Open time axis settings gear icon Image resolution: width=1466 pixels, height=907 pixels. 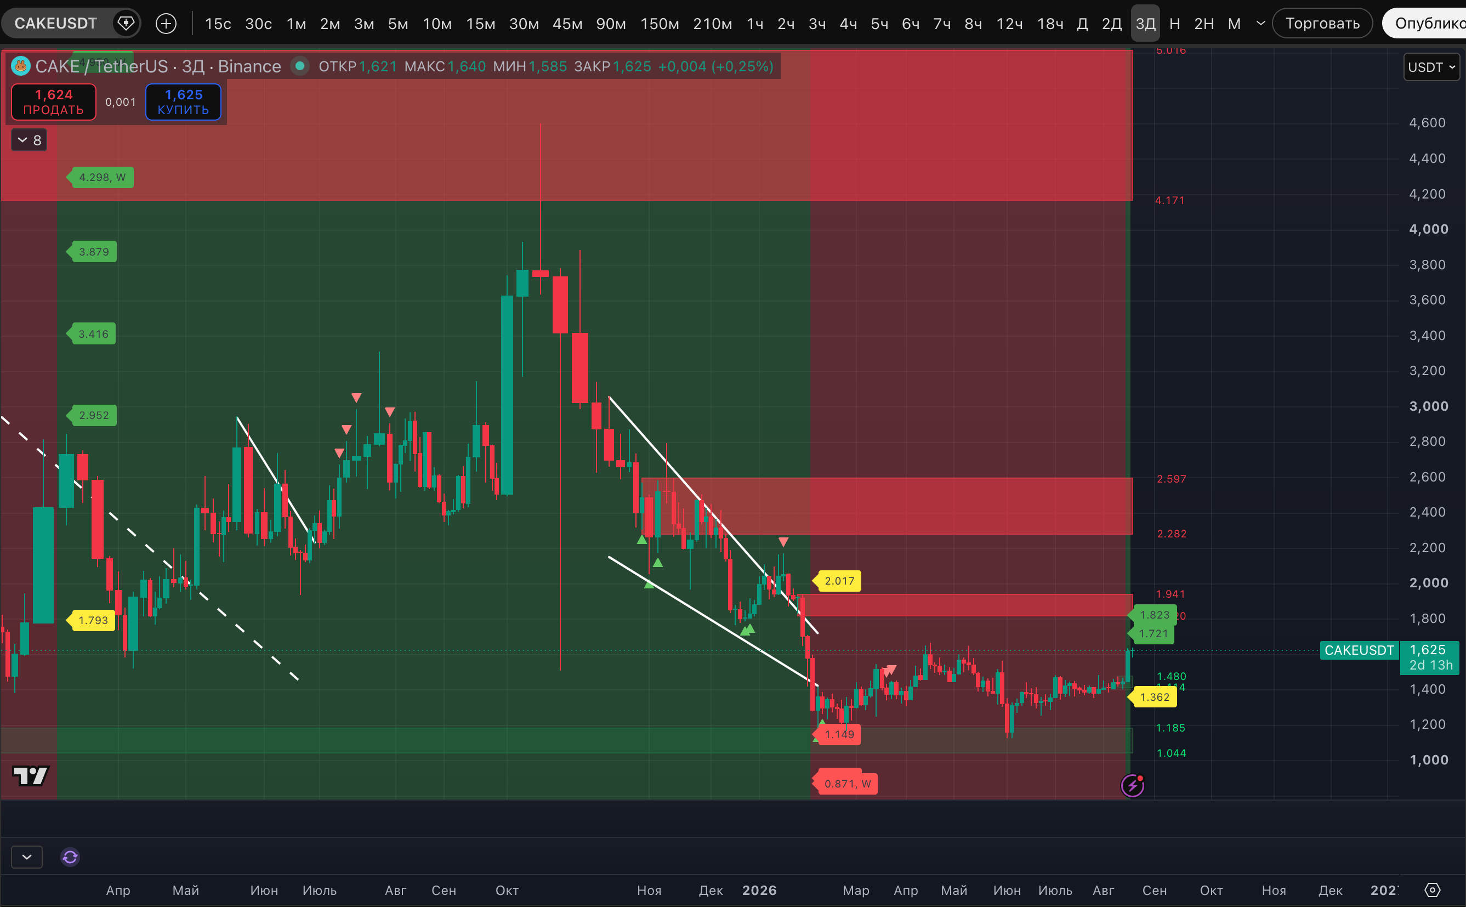pos(1433,889)
